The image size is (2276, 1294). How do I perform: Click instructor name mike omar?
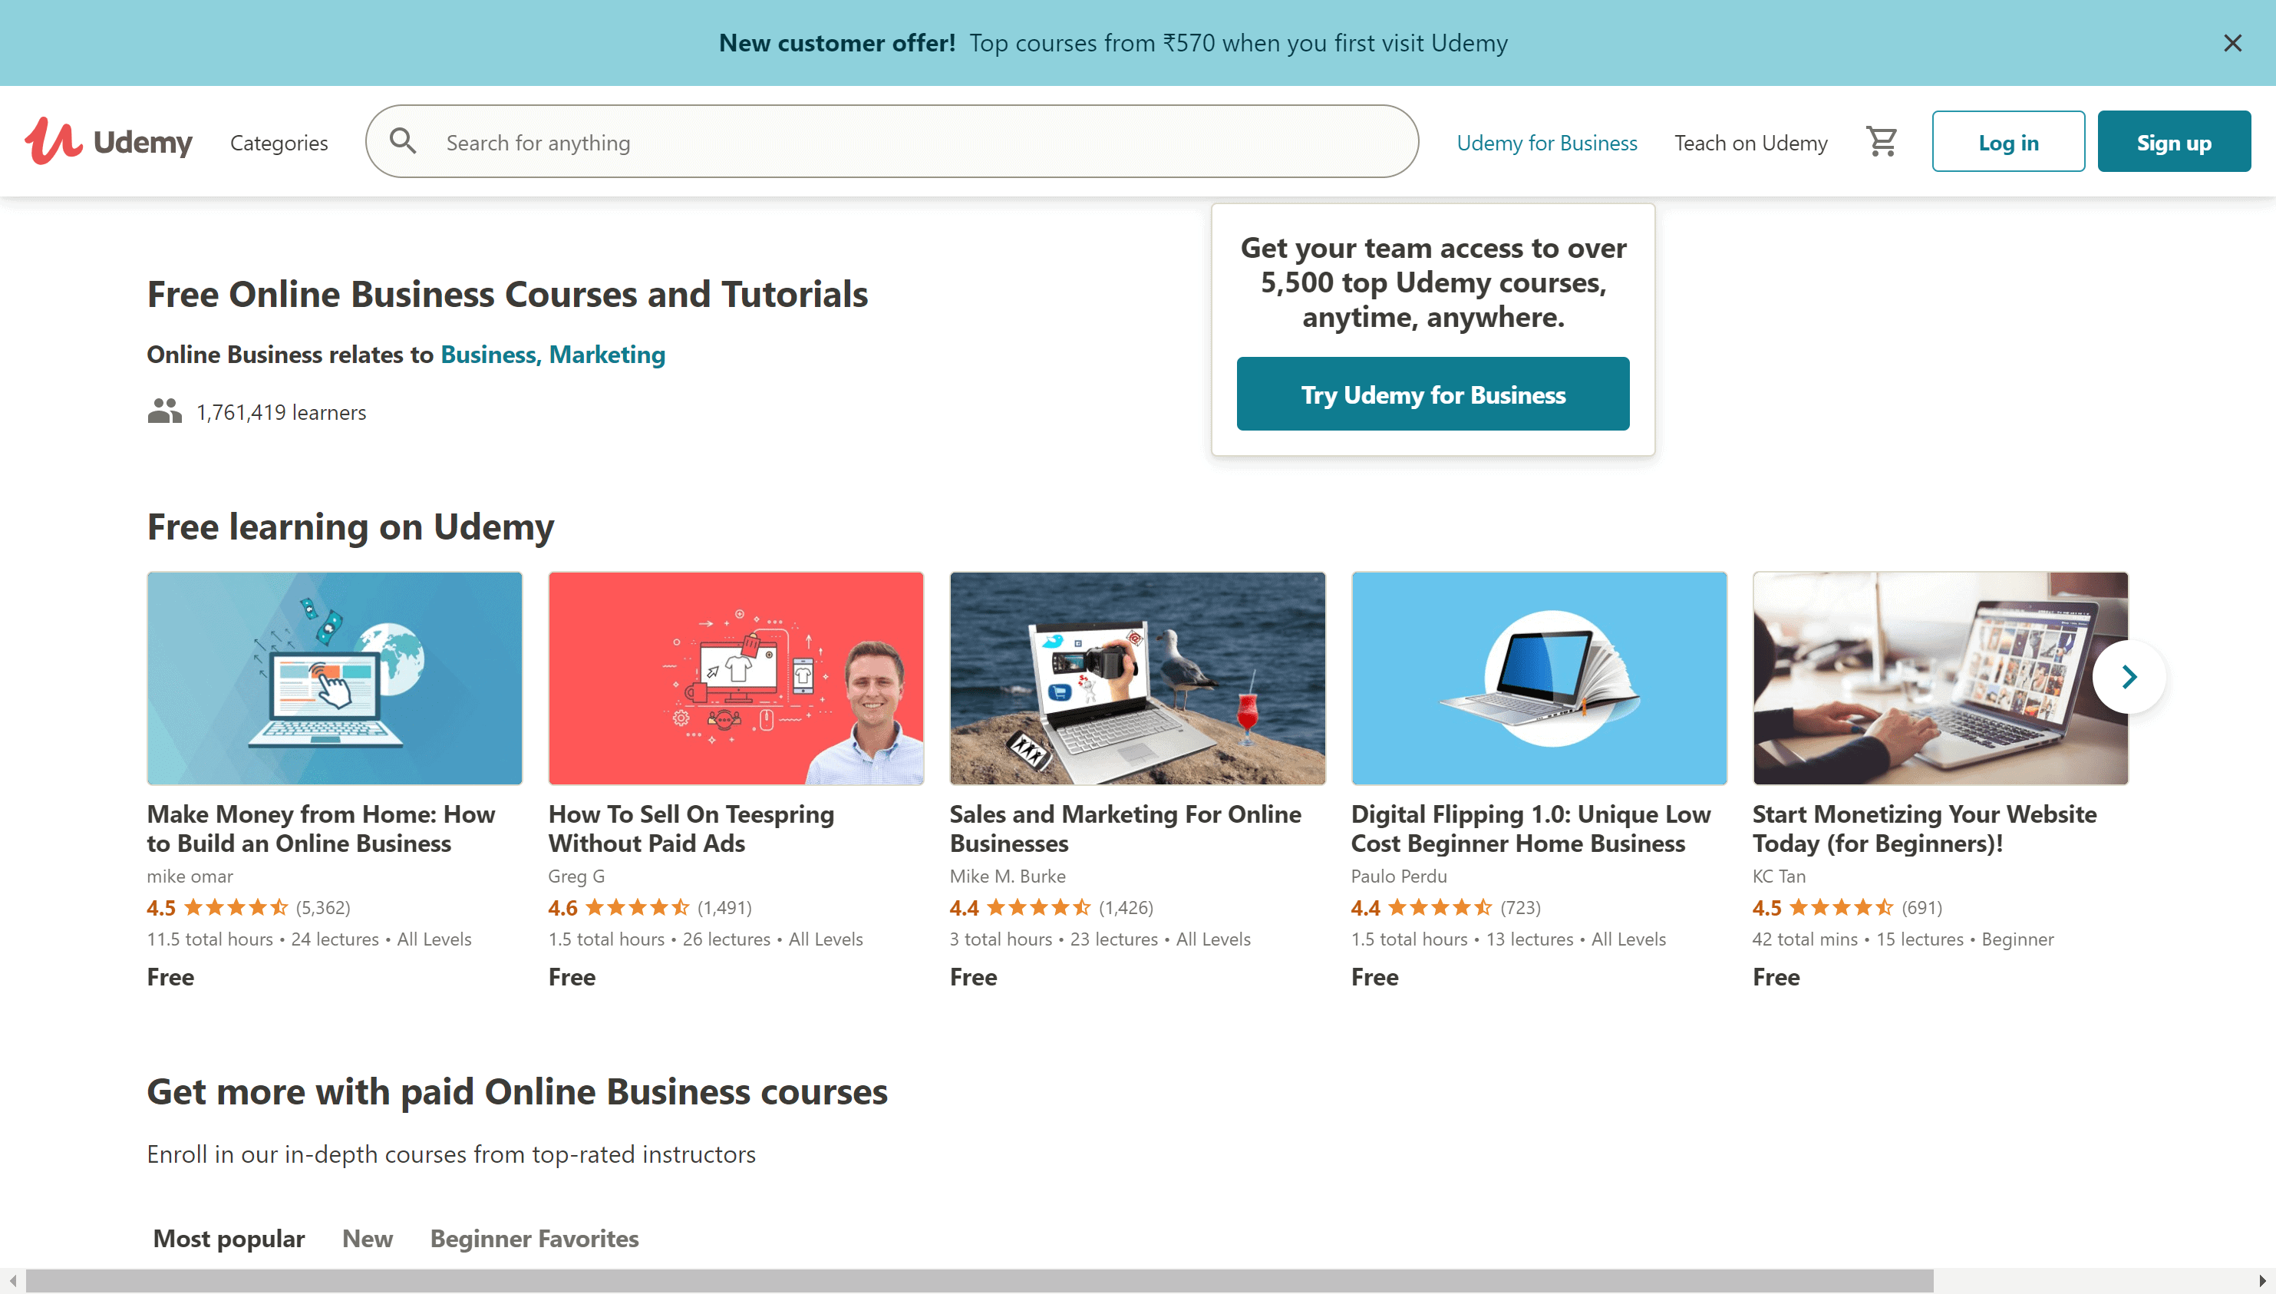(190, 876)
